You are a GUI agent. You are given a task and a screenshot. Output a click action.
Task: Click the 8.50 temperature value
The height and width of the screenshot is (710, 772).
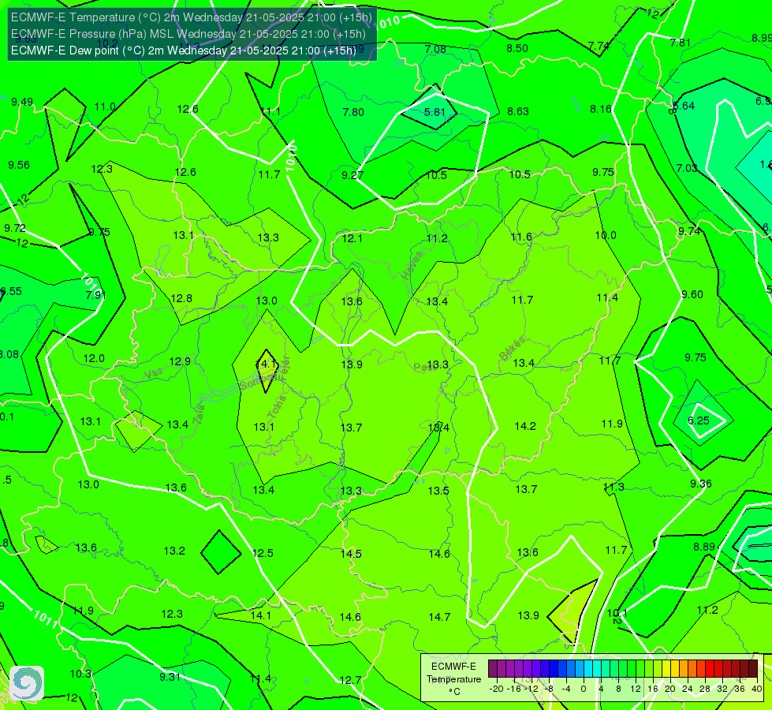(517, 48)
